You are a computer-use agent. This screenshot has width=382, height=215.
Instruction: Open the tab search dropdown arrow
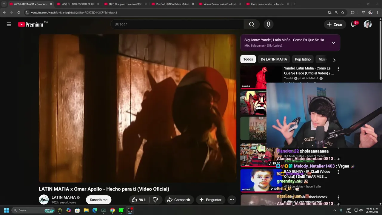pyautogui.click(x=4, y=4)
